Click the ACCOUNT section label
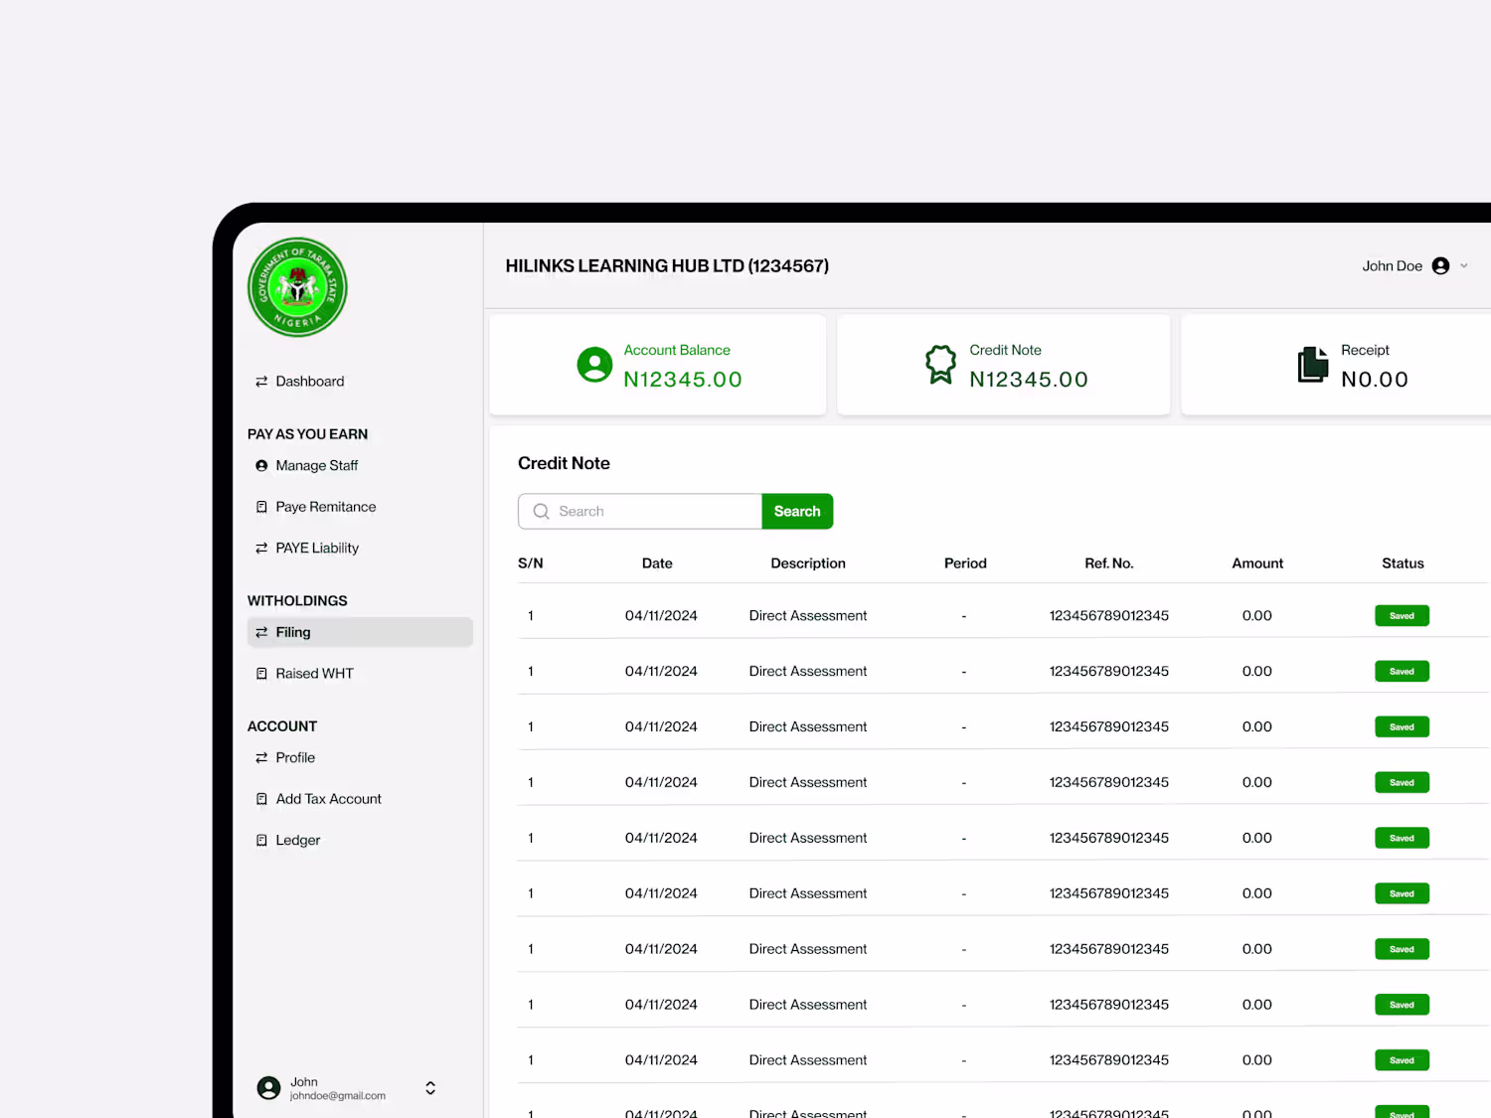 [x=282, y=726]
